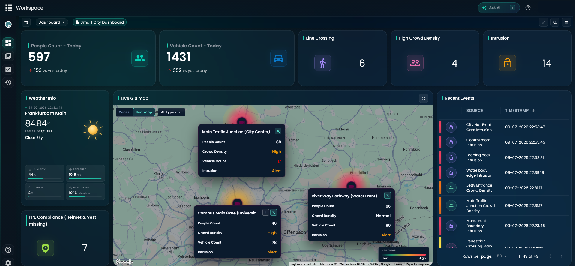This screenshot has height=266, width=575.
Task: Open the All types dropdown
Action: pos(171,112)
